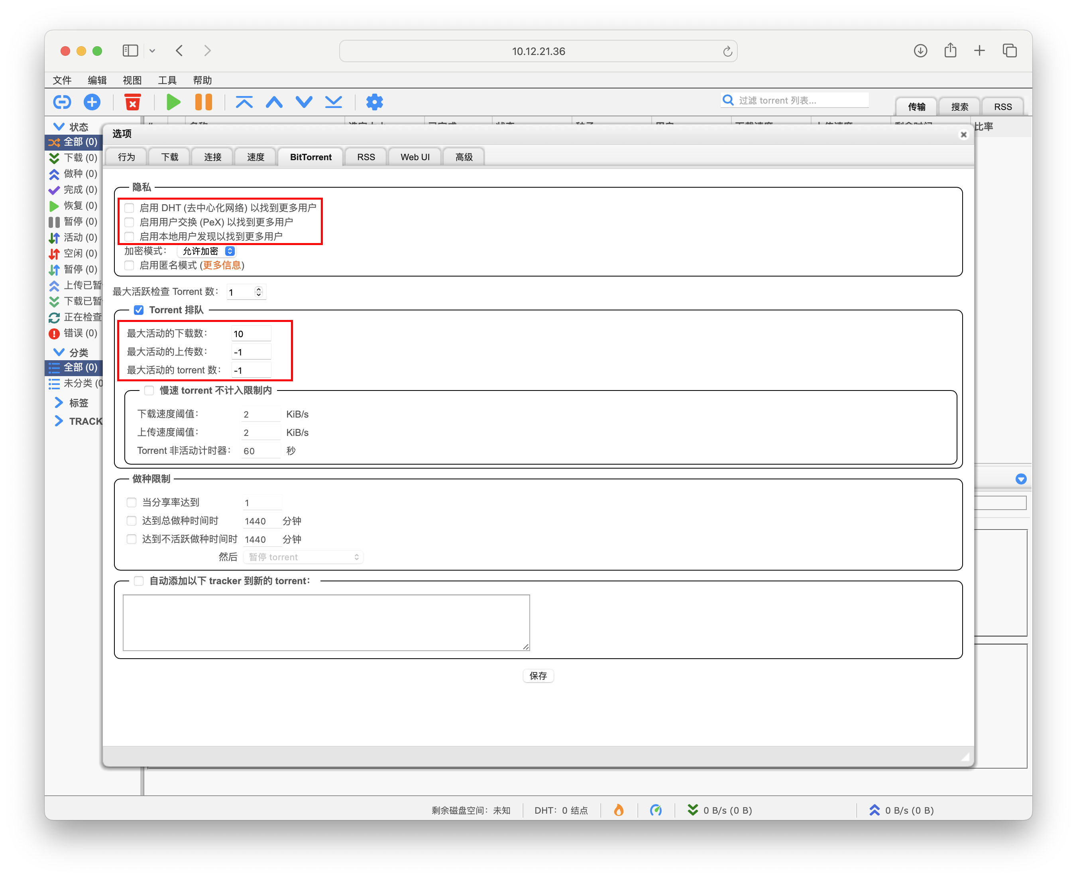Click the 过滤 torrent 列表 search field
This screenshot has width=1077, height=879.
(794, 100)
